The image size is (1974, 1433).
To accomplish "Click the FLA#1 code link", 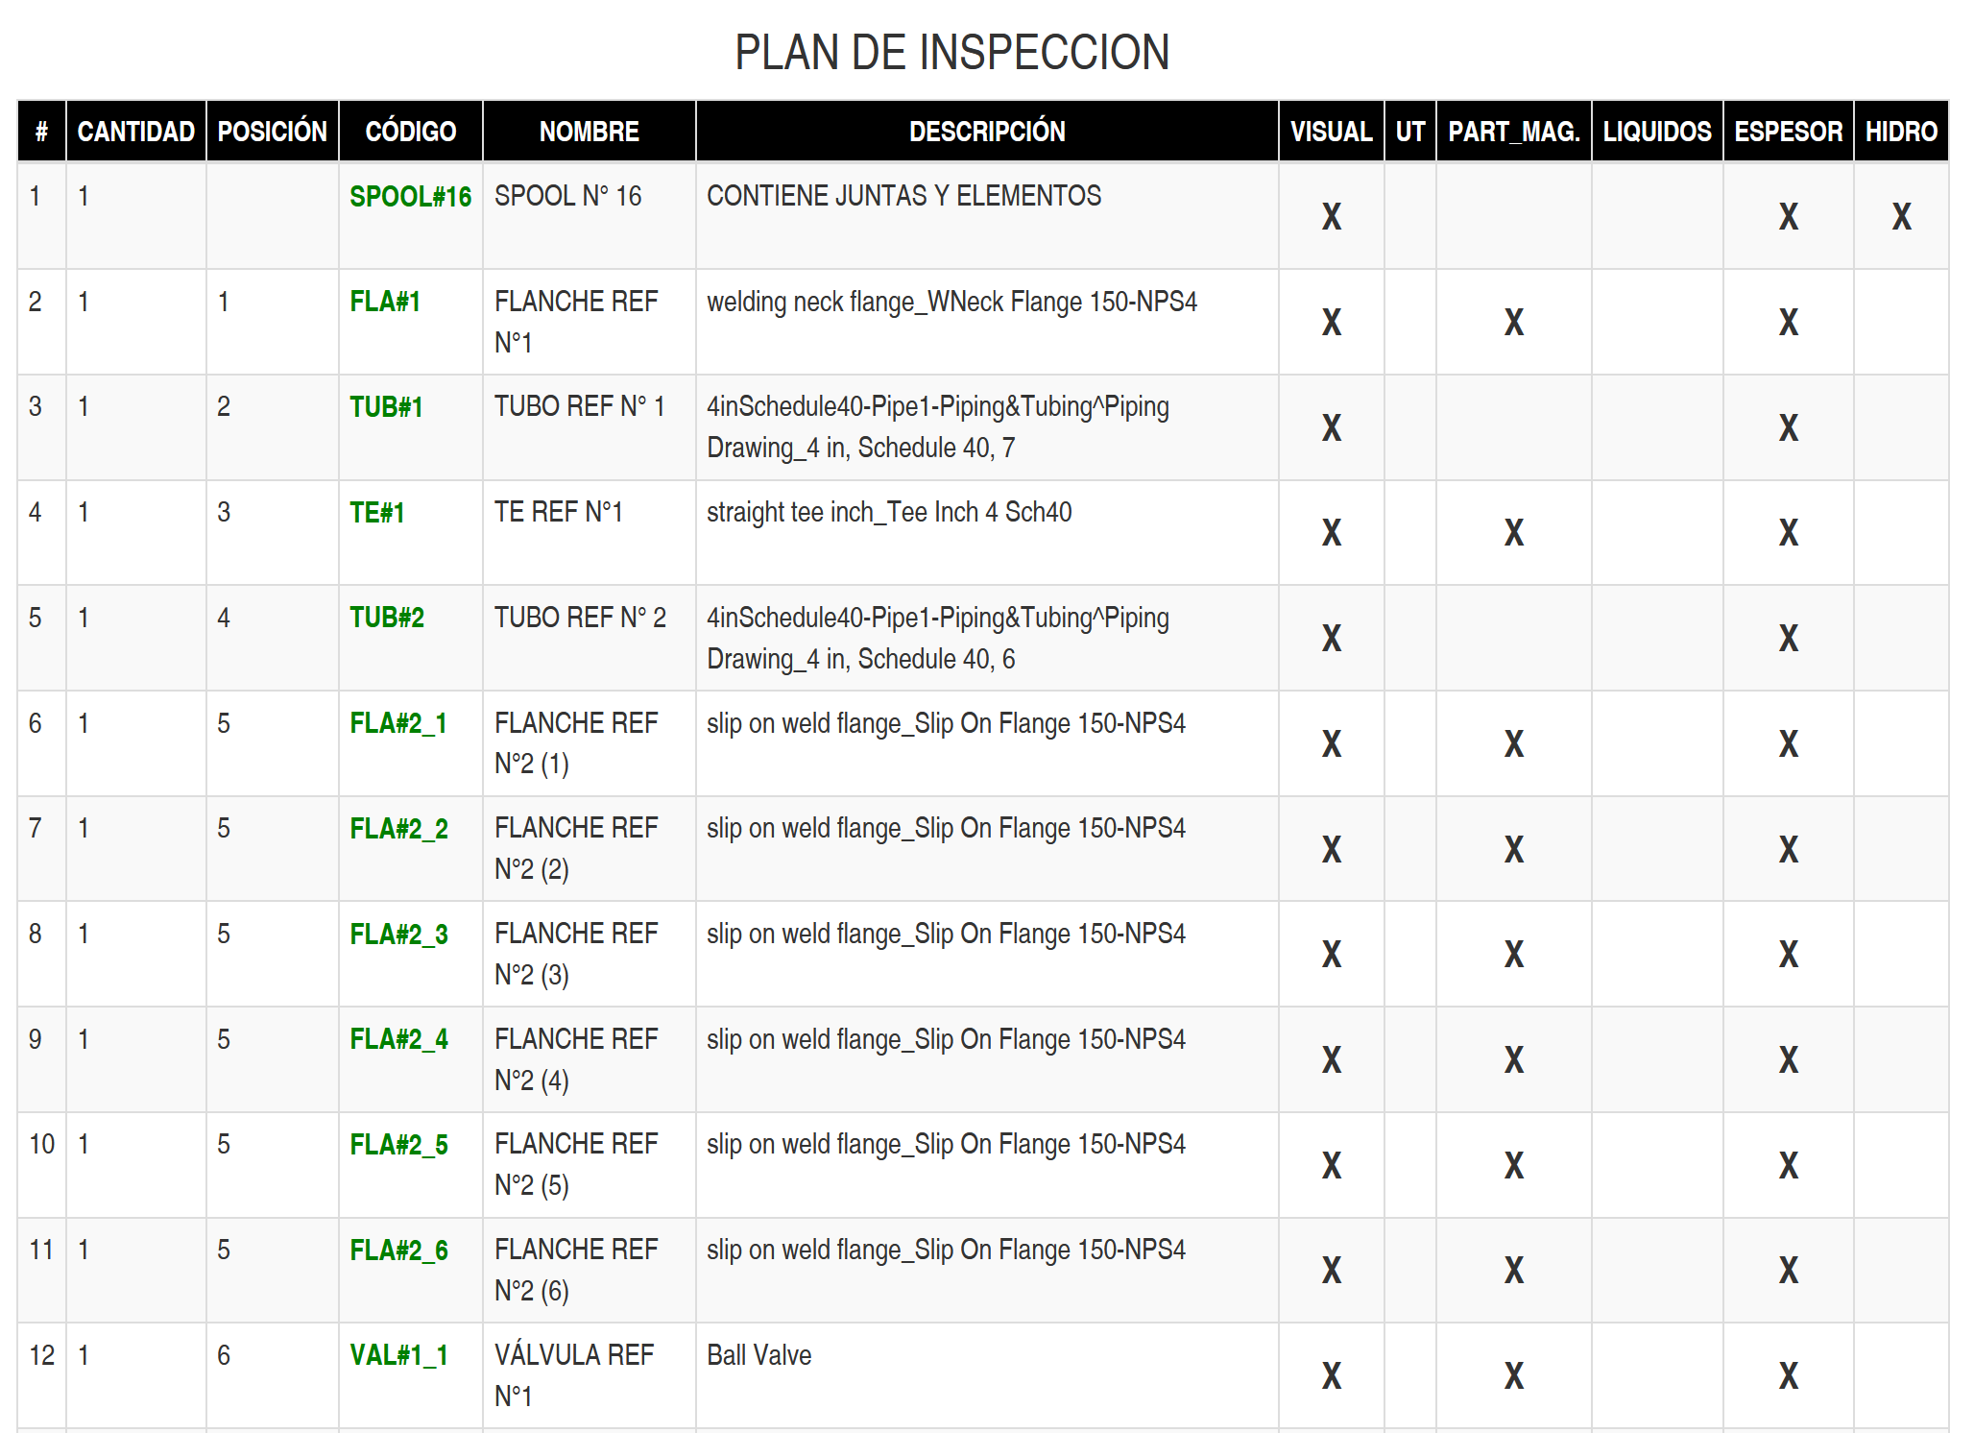I will point(385,302).
